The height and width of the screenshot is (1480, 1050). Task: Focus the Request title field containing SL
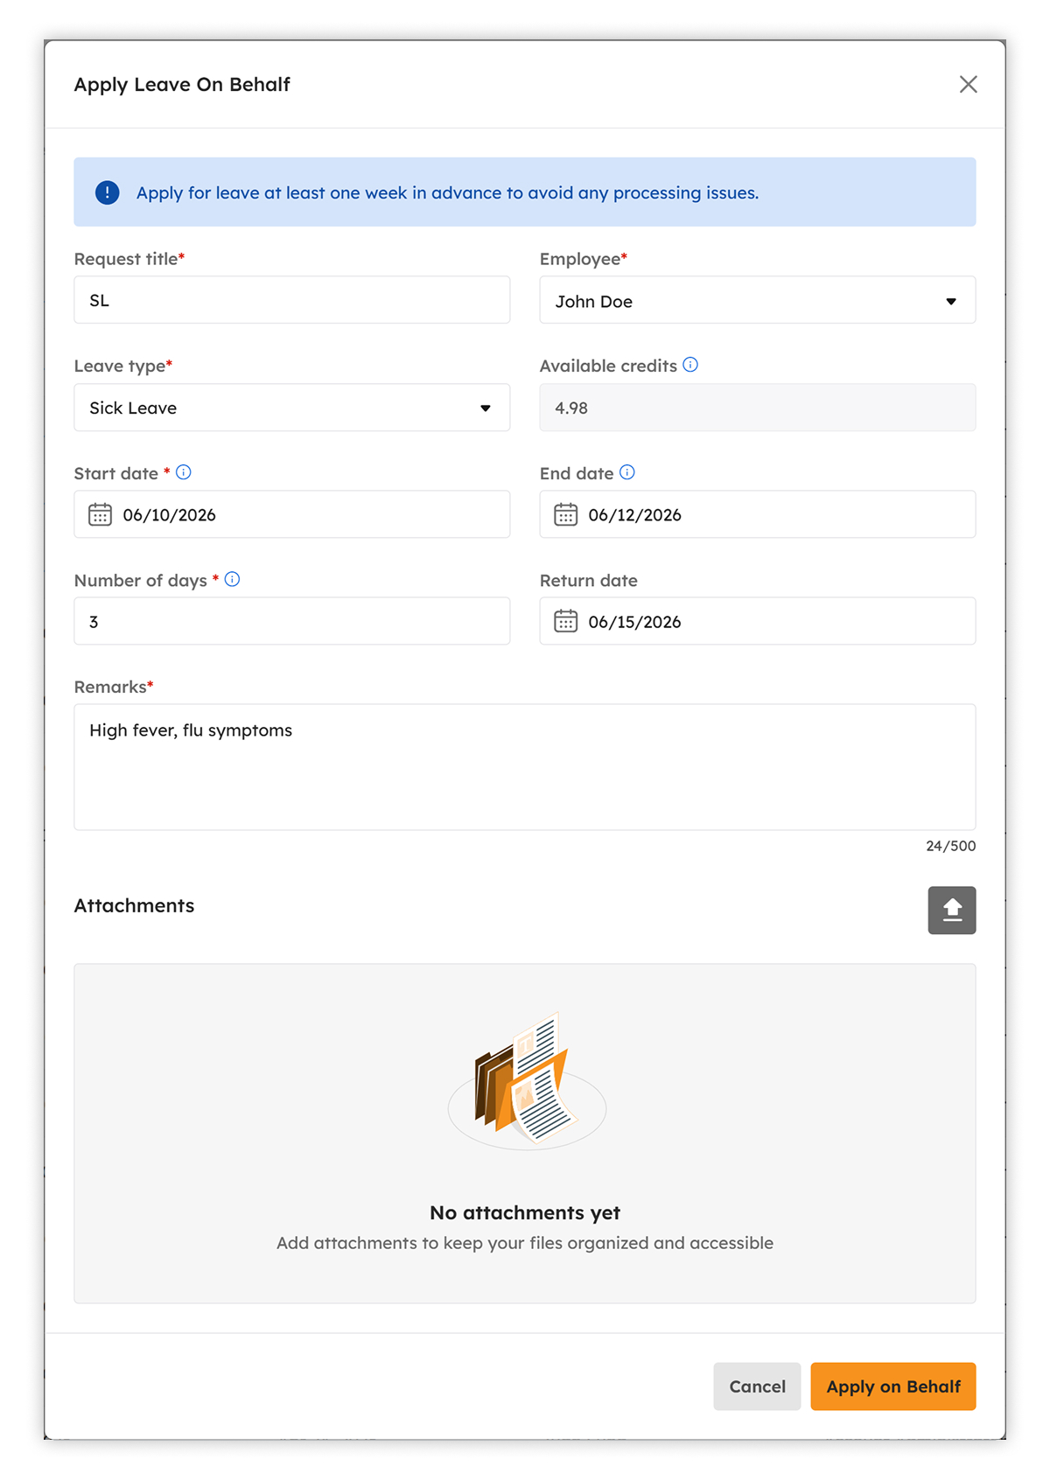(x=292, y=300)
